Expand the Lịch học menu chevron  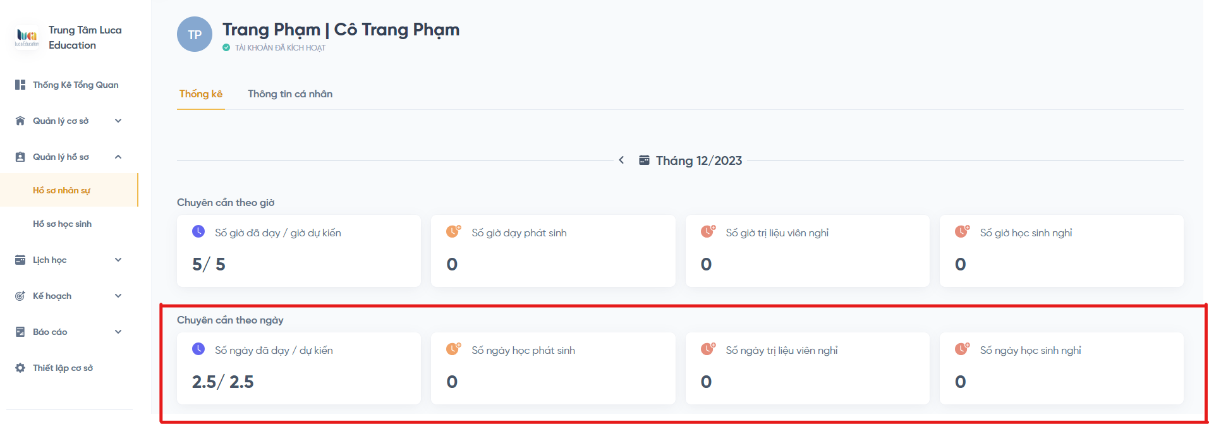coord(118,260)
